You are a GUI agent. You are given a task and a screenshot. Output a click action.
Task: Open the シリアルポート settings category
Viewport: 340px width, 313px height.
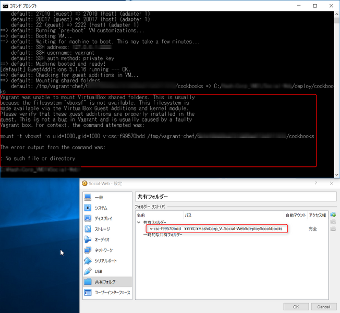tap(105, 261)
